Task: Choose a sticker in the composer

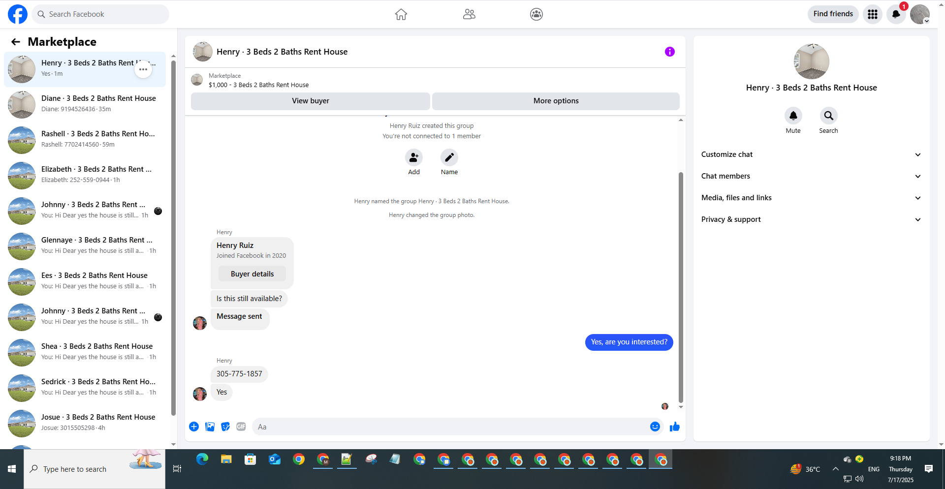Action: [x=225, y=427]
